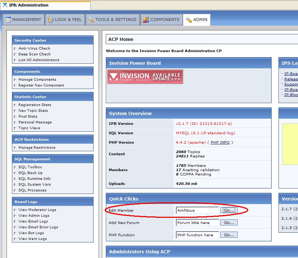This screenshot has height=258, width=298.
Task: Go to the COMPONENTS tab
Action: [161, 20]
